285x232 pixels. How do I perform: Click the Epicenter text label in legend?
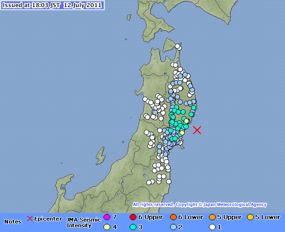48,218
